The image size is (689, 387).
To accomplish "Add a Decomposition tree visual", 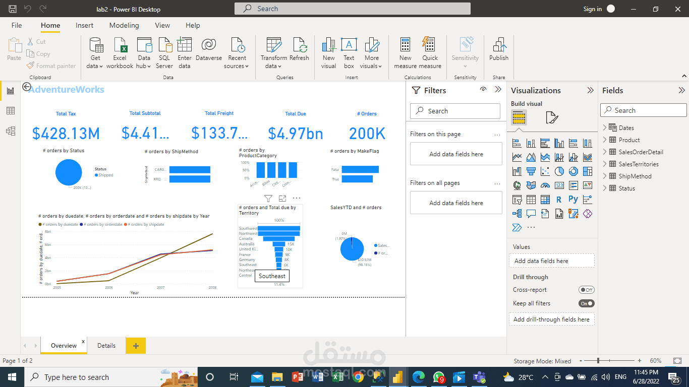I will [x=517, y=214].
